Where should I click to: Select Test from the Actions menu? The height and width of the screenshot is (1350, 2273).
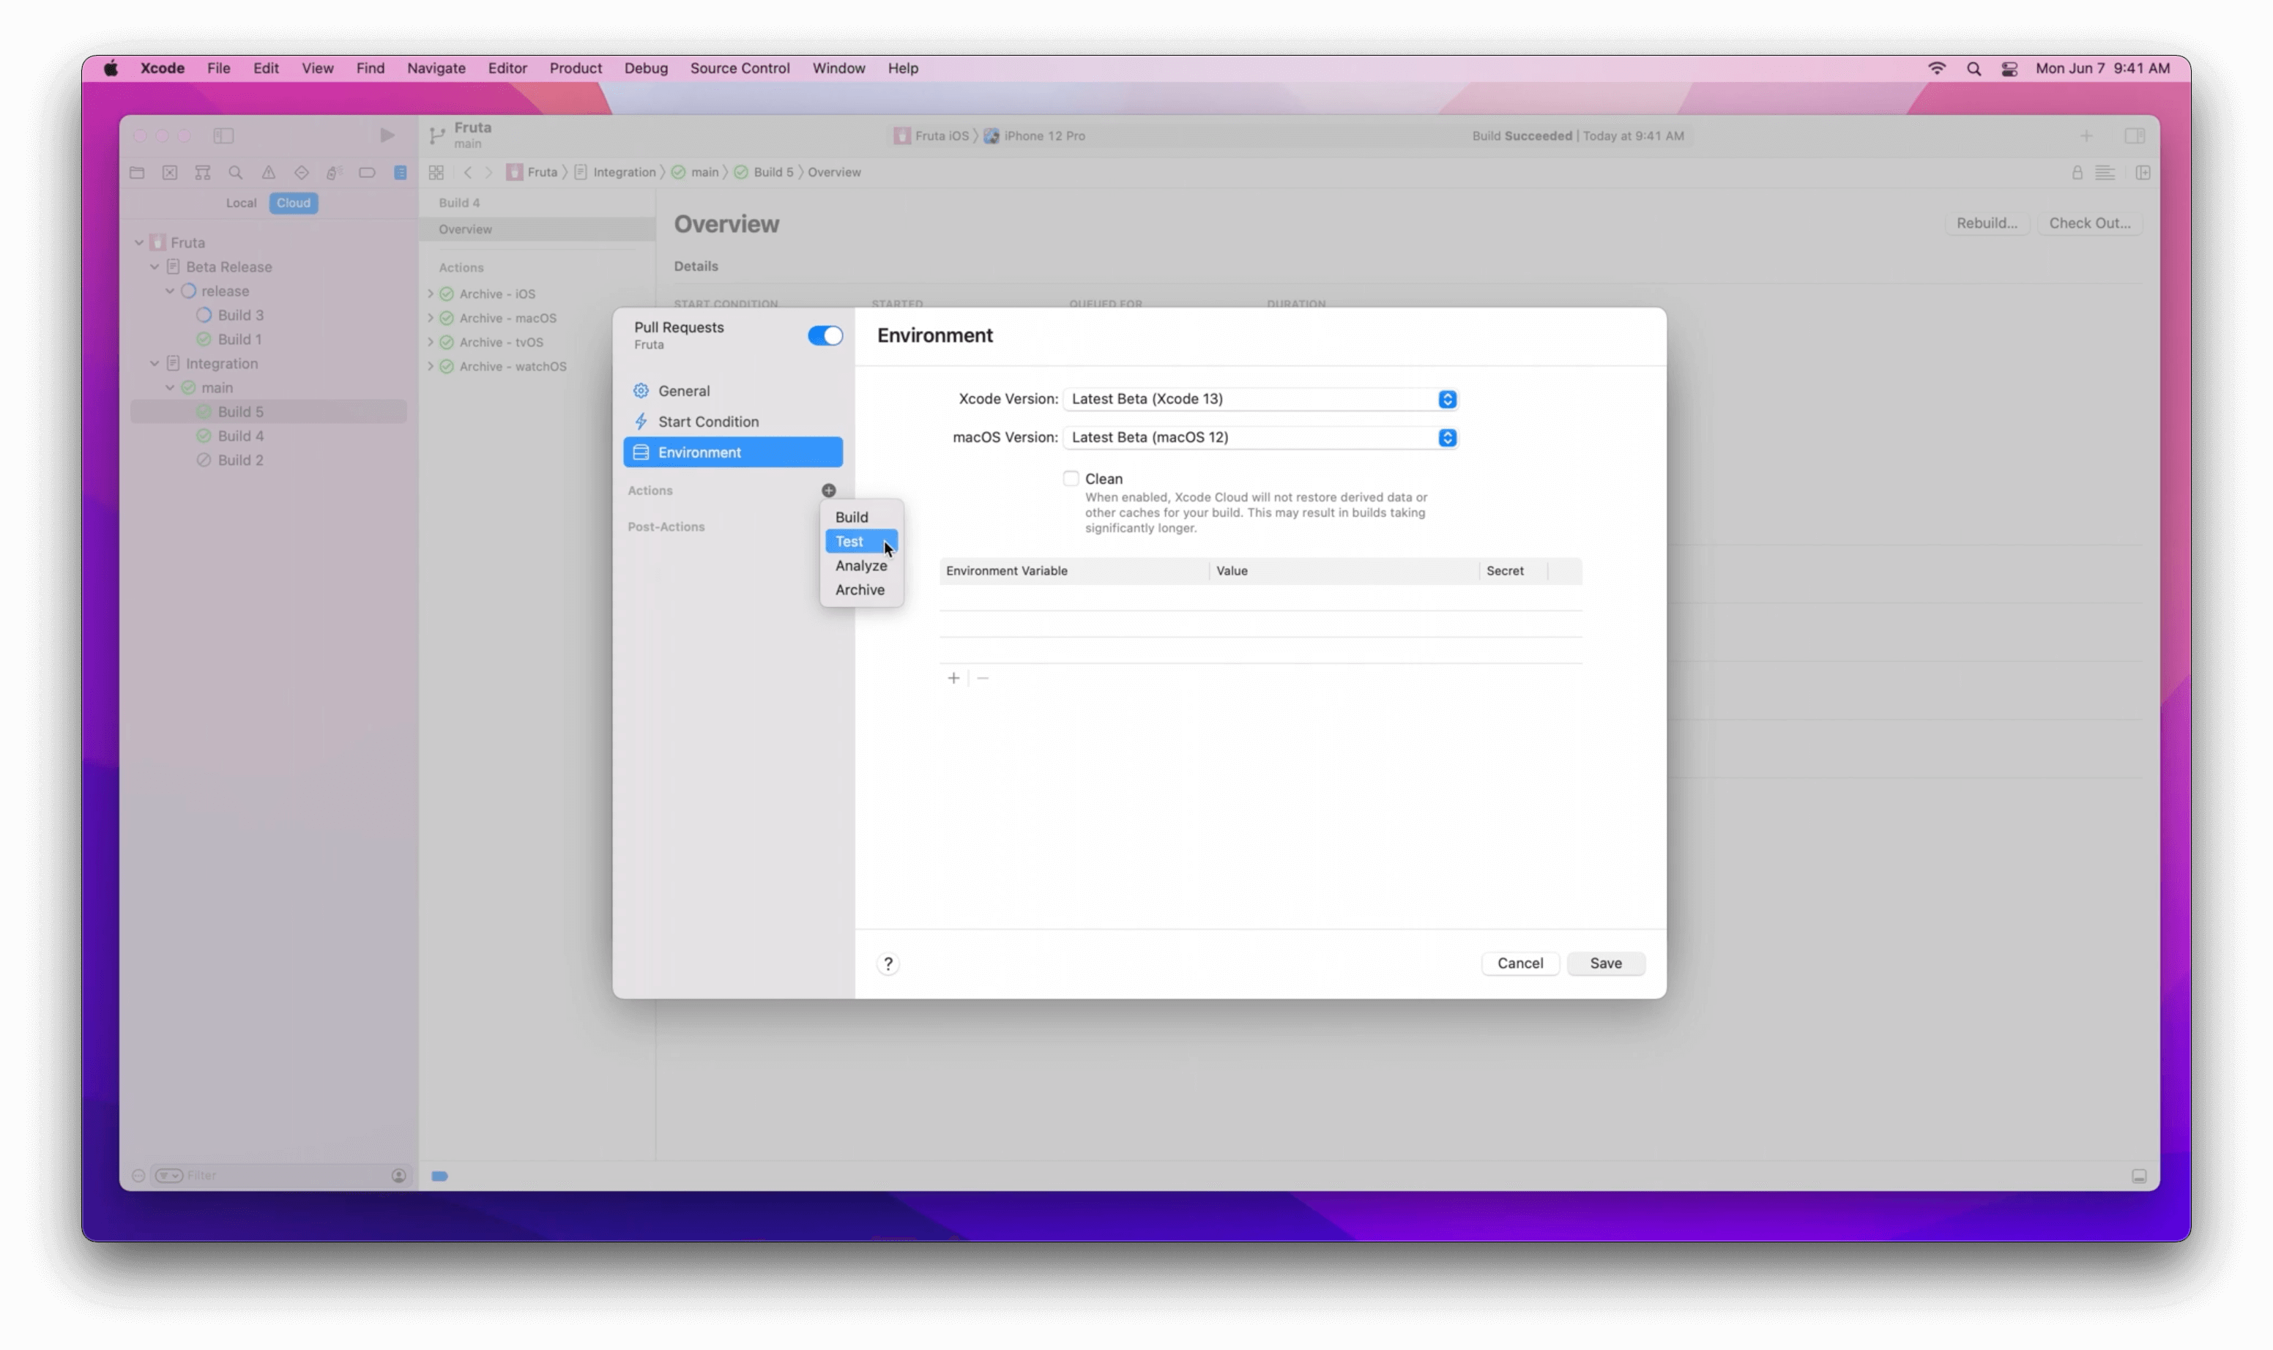(852, 540)
